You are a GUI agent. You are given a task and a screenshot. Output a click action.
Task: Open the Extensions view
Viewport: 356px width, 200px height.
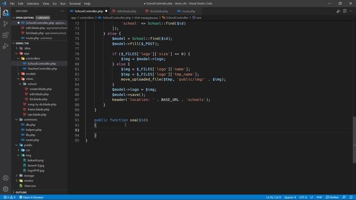pos(6,35)
